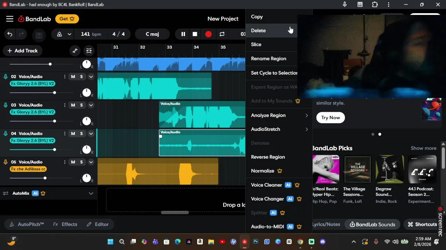Click track 05 volume slider handle

pos(45,178)
